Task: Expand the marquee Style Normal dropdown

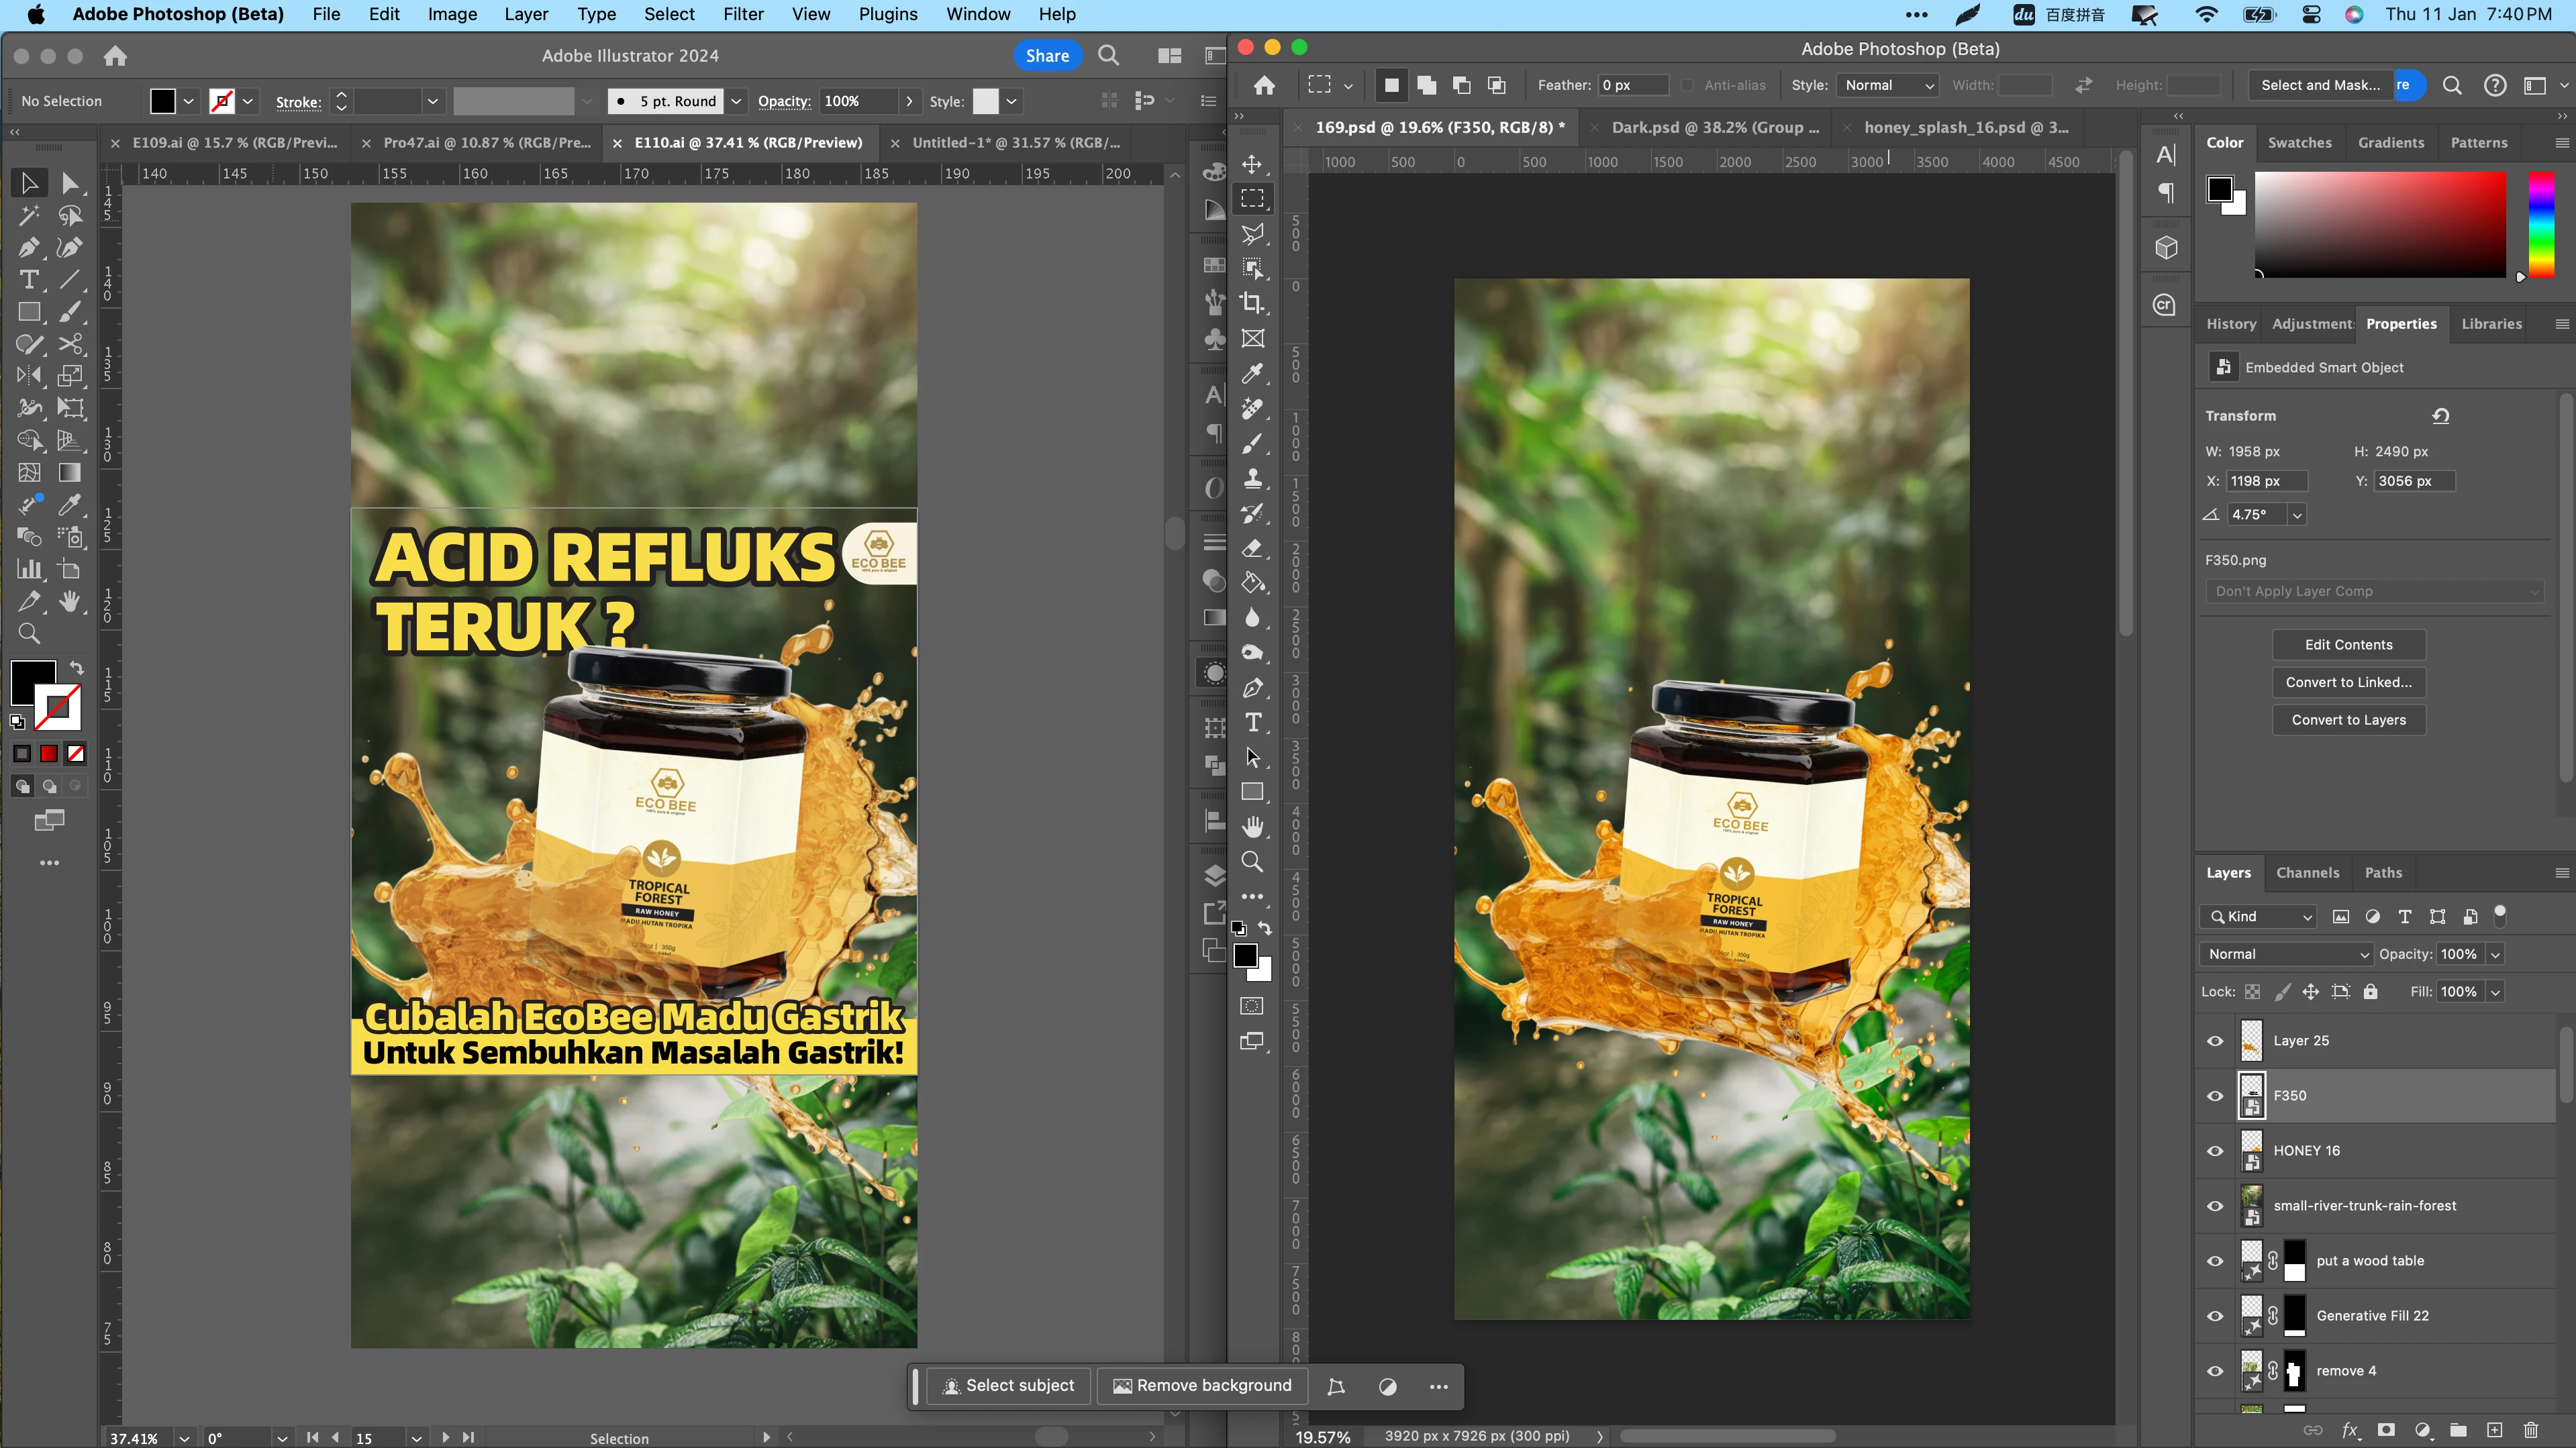Action: point(1888,85)
